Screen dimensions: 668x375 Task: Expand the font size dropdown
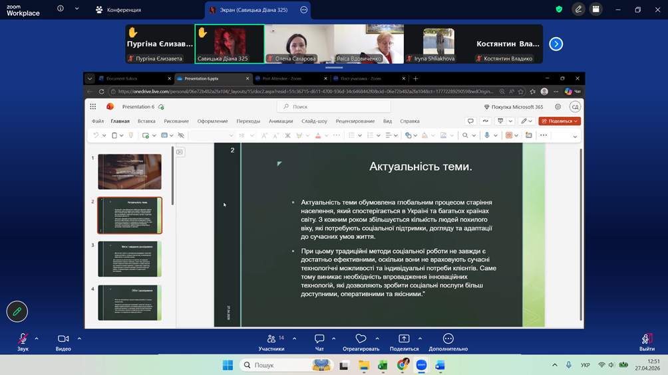pos(252,135)
